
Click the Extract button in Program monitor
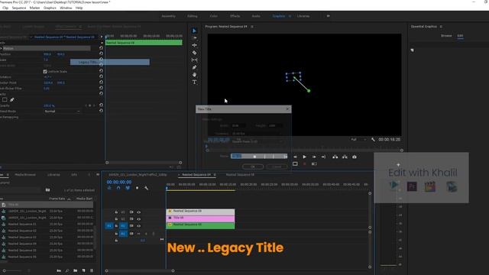[x=345, y=157]
